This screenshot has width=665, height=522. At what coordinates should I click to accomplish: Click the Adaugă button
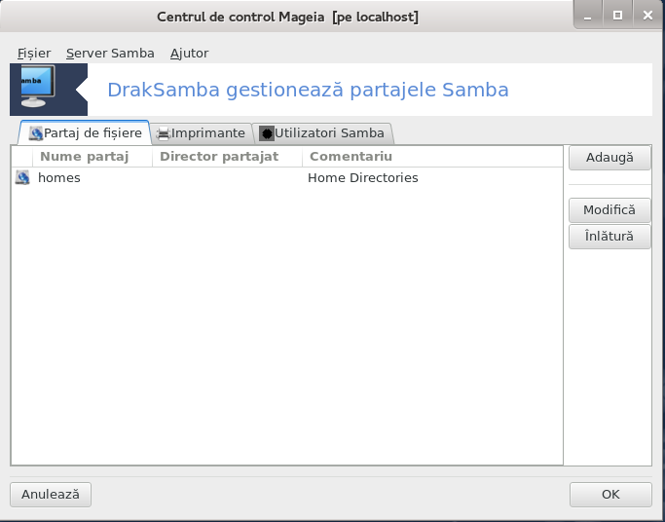pyautogui.click(x=610, y=158)
